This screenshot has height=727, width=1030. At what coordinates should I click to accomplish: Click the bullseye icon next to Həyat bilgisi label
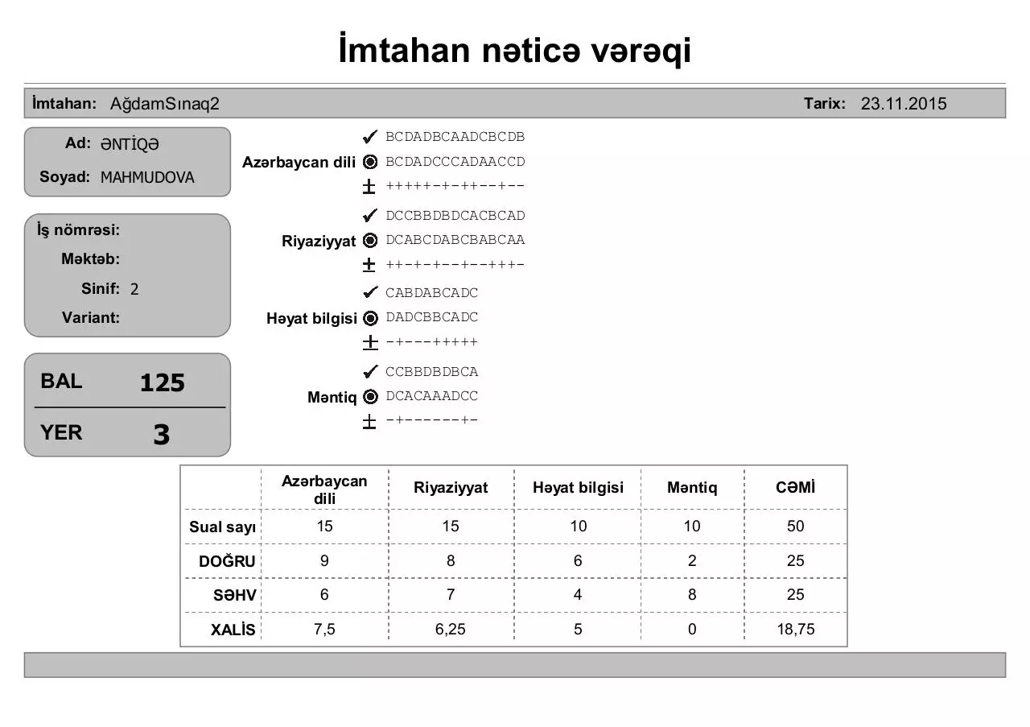(370, 318)
